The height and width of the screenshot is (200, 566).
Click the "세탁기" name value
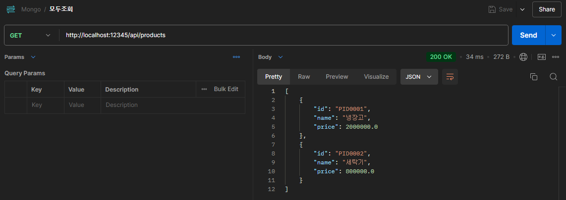pyautogui.click(x=355, y=162)
